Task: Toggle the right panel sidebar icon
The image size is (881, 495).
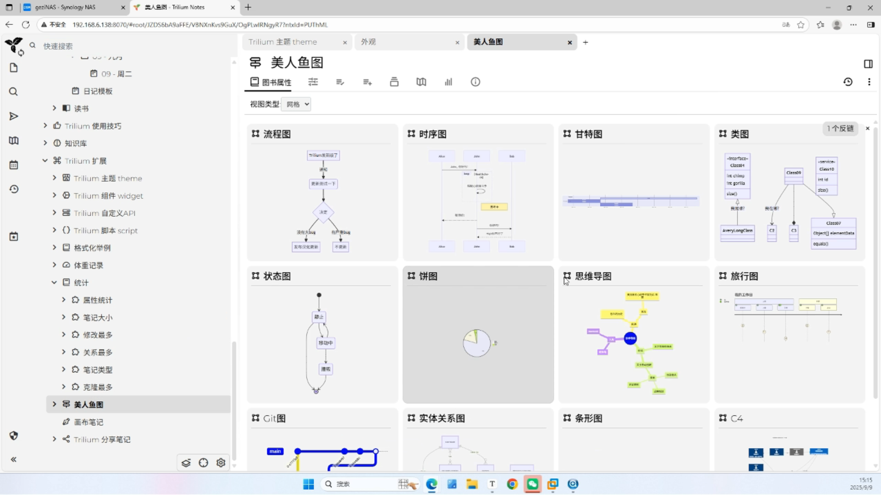Action: coord(869,64)
